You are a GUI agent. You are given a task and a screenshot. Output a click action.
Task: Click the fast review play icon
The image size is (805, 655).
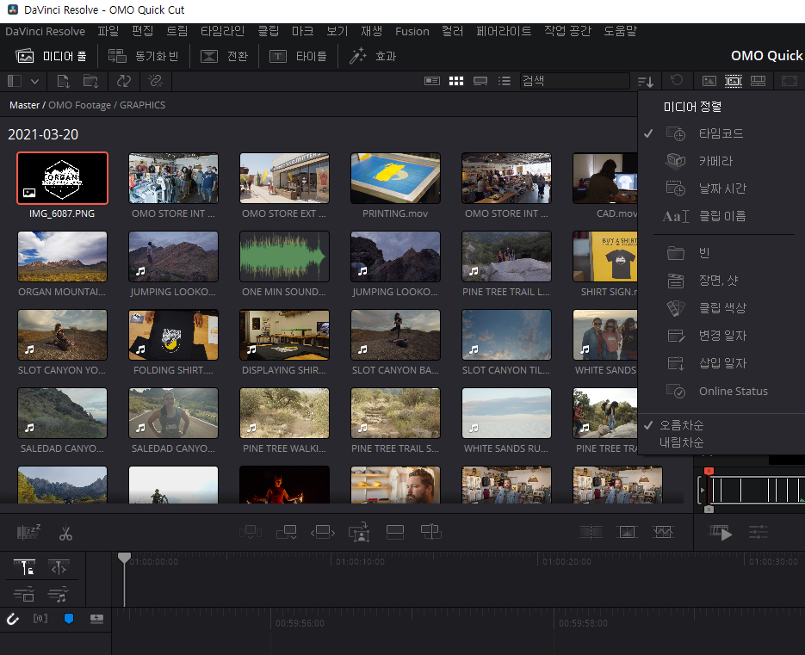point(721,532)
